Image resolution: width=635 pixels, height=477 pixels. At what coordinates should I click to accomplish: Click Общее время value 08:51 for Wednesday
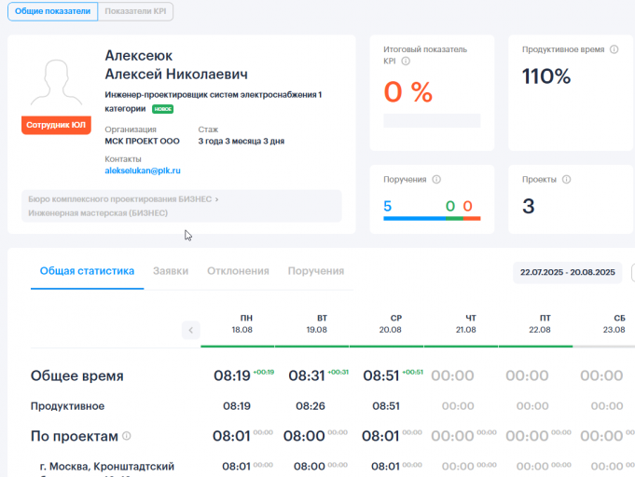[381, 375]
